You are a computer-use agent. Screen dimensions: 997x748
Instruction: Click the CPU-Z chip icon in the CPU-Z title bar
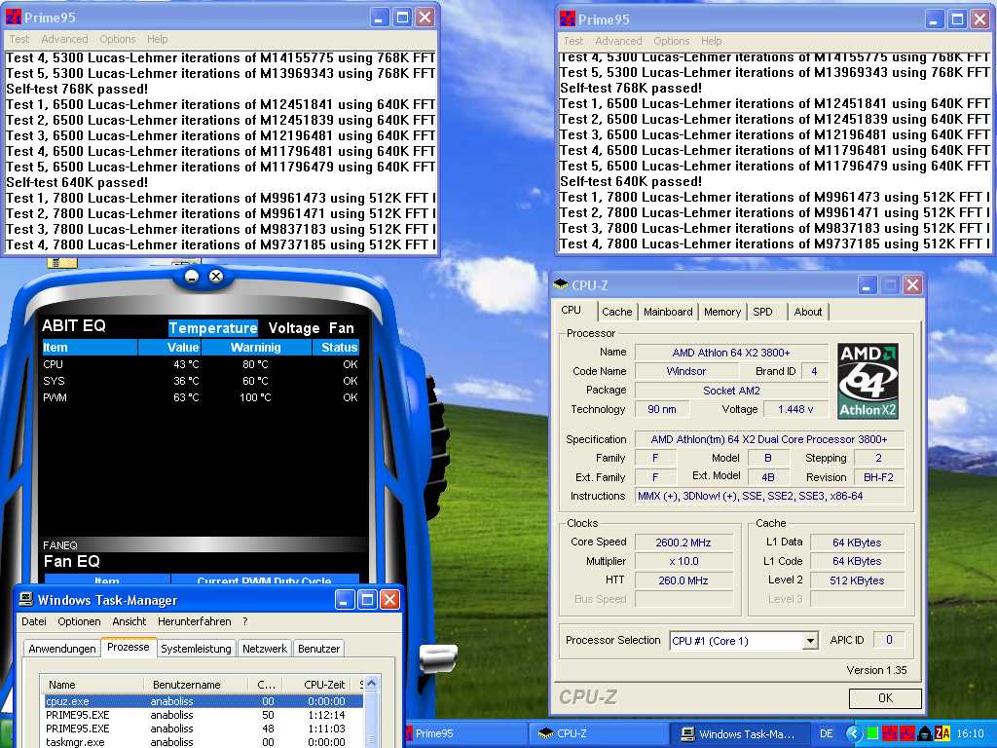point(560,285)
